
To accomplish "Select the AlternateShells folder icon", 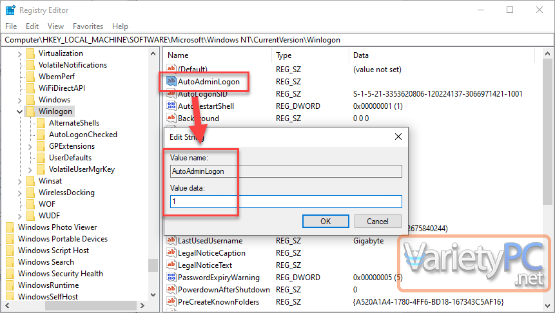I will click(x=41, y=123).
